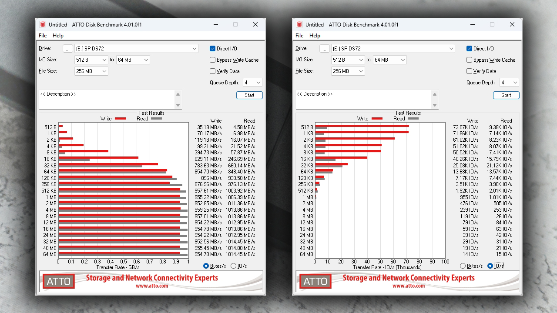This screenshot has width=557, height=313.
Task: Uncheck Direct I/O in the left window
Action: (x=213, y=49)
